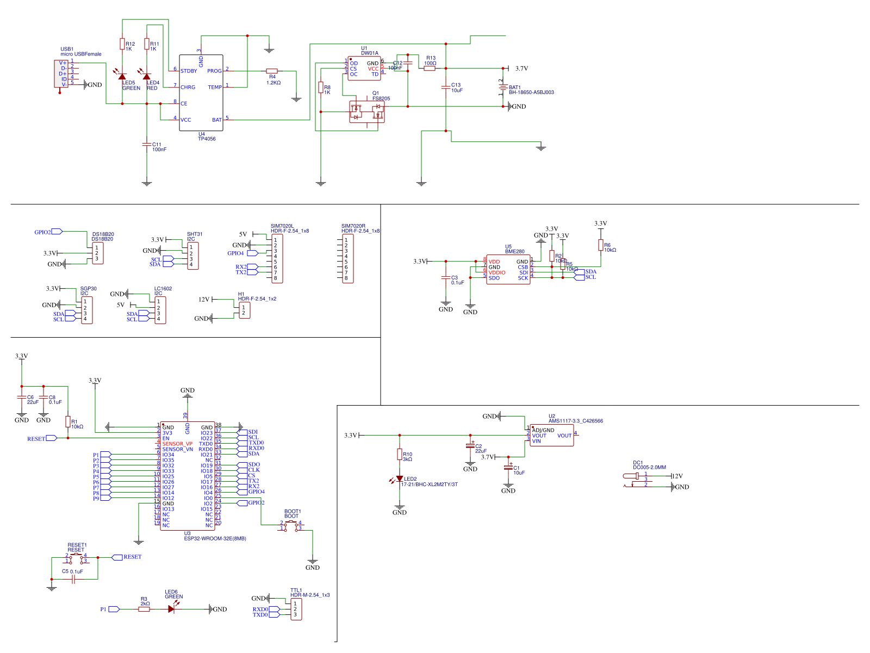Pick capacitor C5 0.1uF
Image resolution: width=870 pixels, height=653 pixels.
click(73, 580)
